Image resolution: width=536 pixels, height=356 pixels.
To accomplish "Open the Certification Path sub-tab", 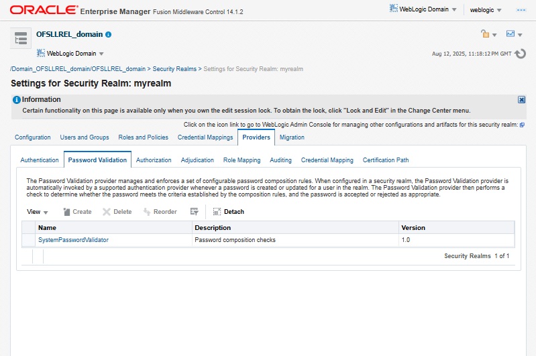I will coord(386,160).
